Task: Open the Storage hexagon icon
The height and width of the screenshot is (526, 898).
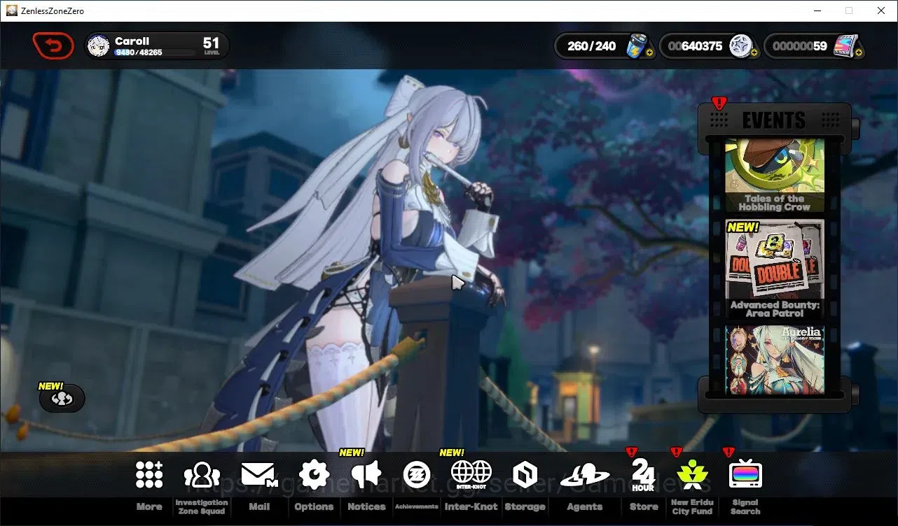Action: tap(525, 475)
